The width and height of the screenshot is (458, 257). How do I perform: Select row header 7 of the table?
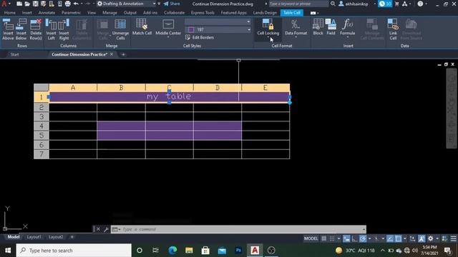(42, 154)
